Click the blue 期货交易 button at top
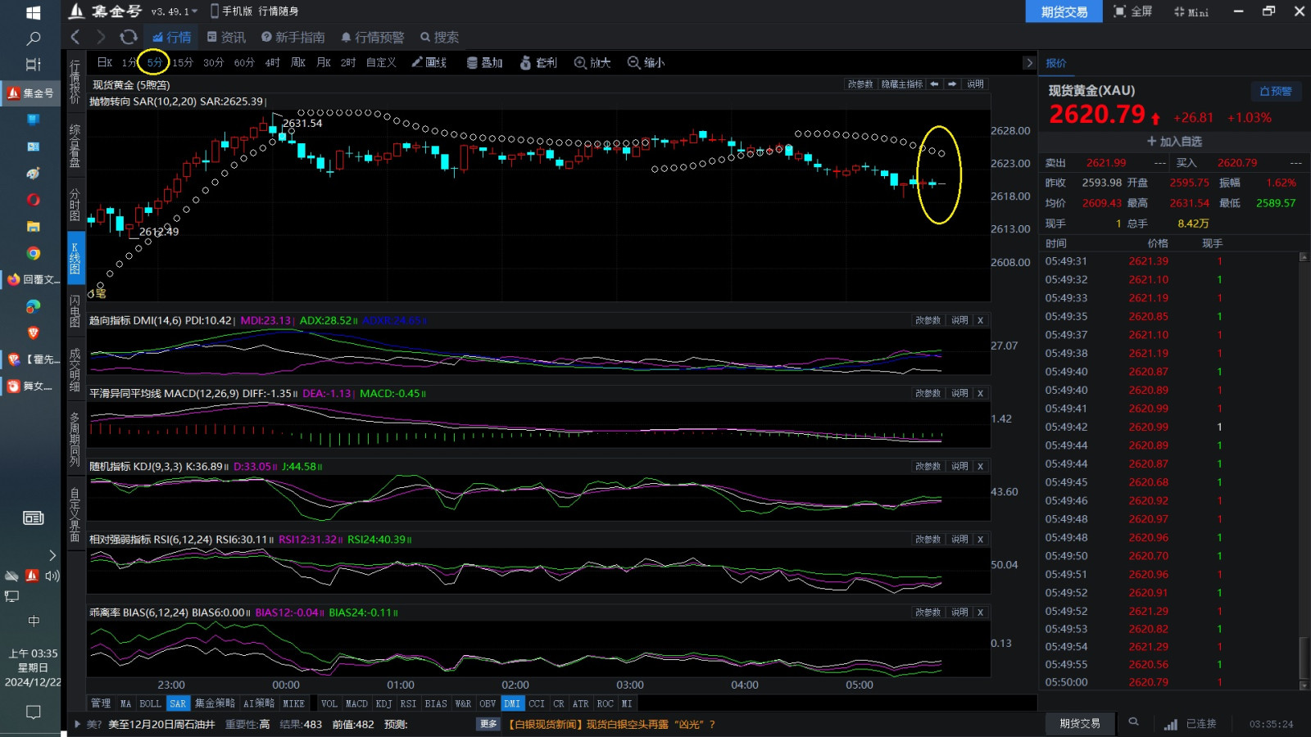Image resolution: width=1311 pixels, height=737 pixels. point(1064,11)
